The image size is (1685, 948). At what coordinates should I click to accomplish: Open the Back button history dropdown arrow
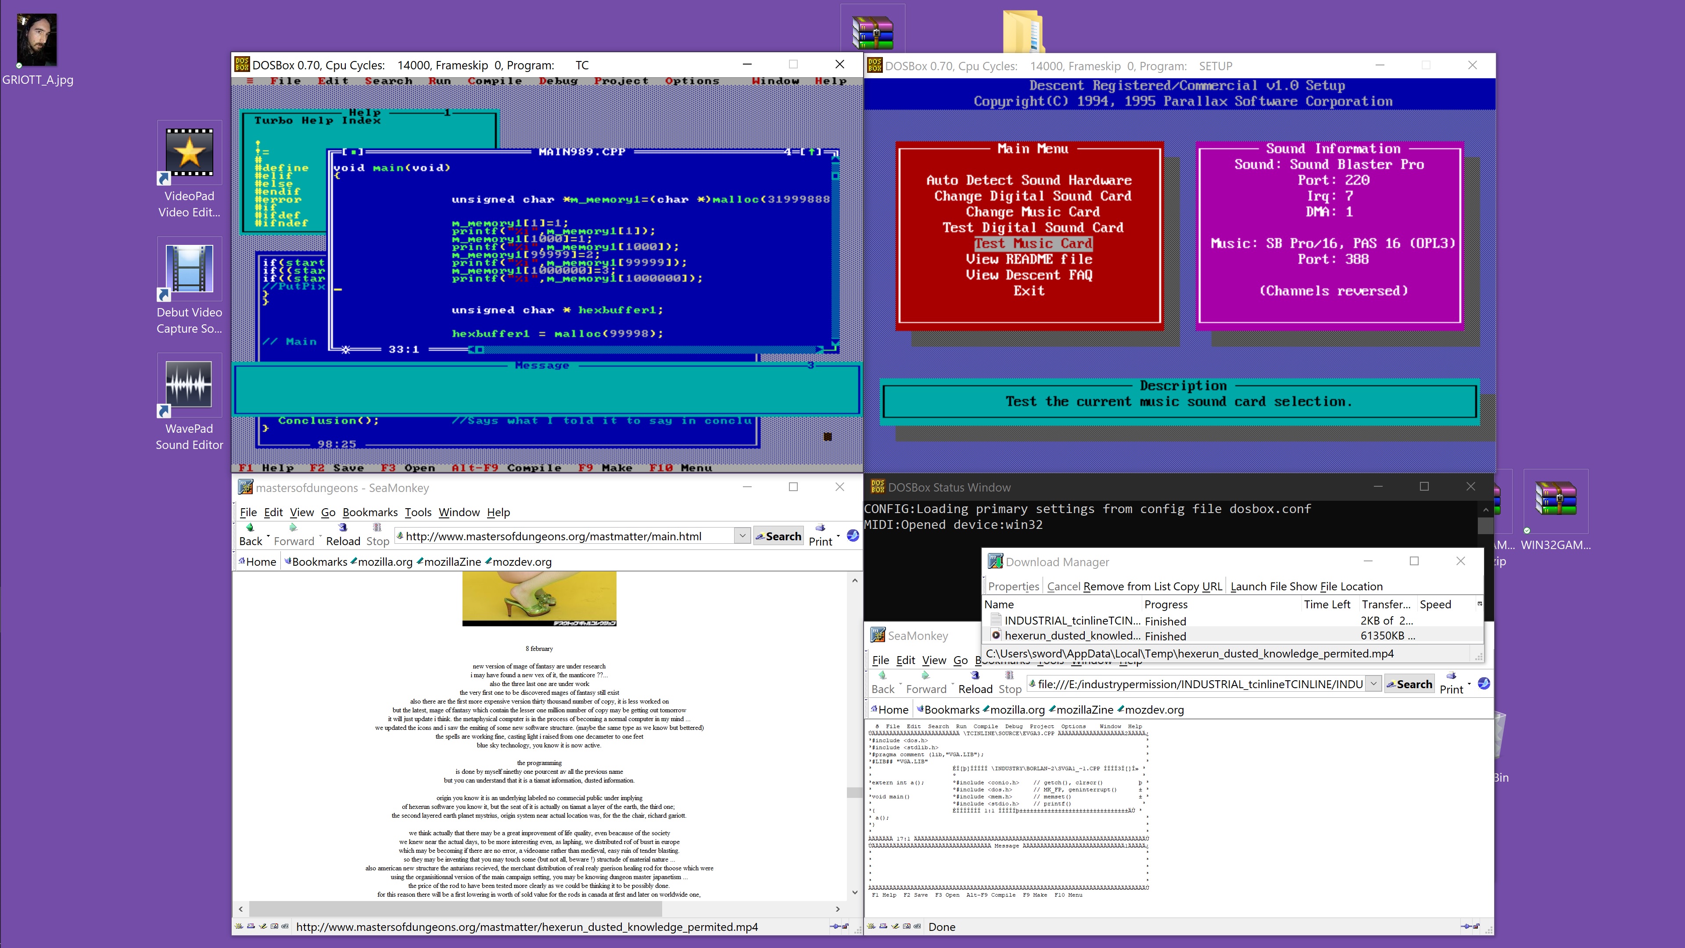pyautogui.click(x=269, y=536)
